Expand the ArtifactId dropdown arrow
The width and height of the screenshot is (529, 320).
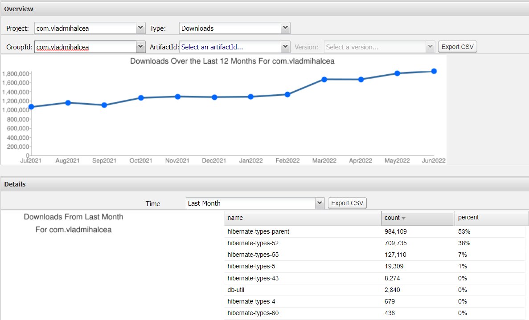tap(285, 47)
